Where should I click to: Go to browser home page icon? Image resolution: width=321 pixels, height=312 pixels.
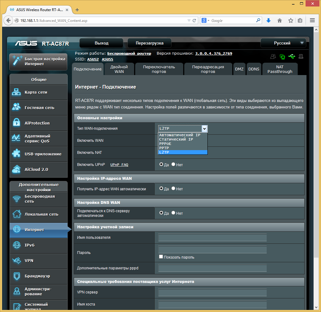point(279,20)
